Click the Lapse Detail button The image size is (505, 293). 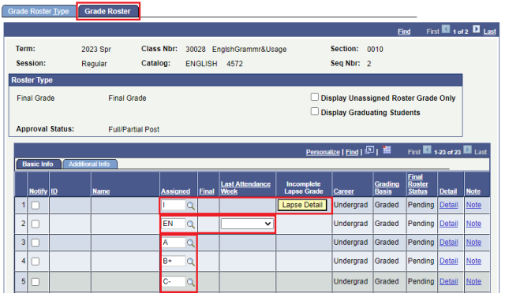coord(302,206)
